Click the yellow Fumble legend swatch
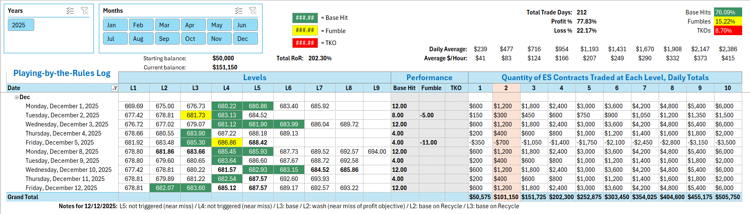Viewport: 750px width, 214px height. click(305, 31)
